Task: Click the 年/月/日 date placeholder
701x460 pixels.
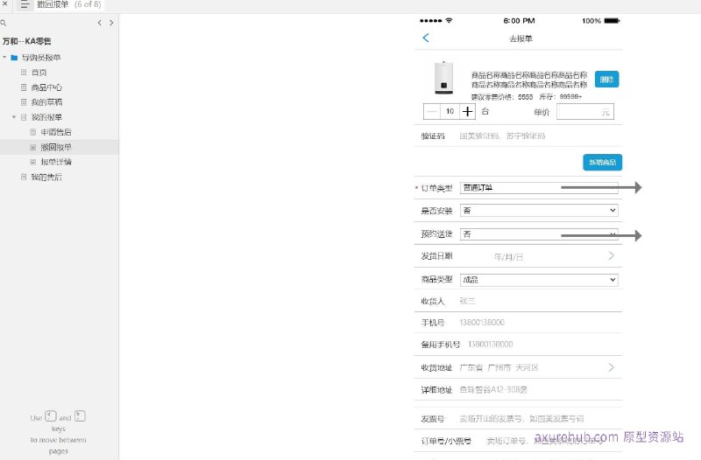Action: (508, 257)
